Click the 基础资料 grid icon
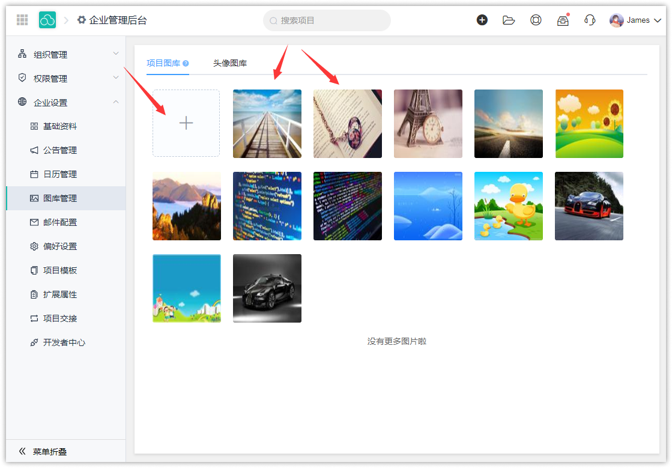The width and height of the screenshot is (672, 468). (34, 126)
